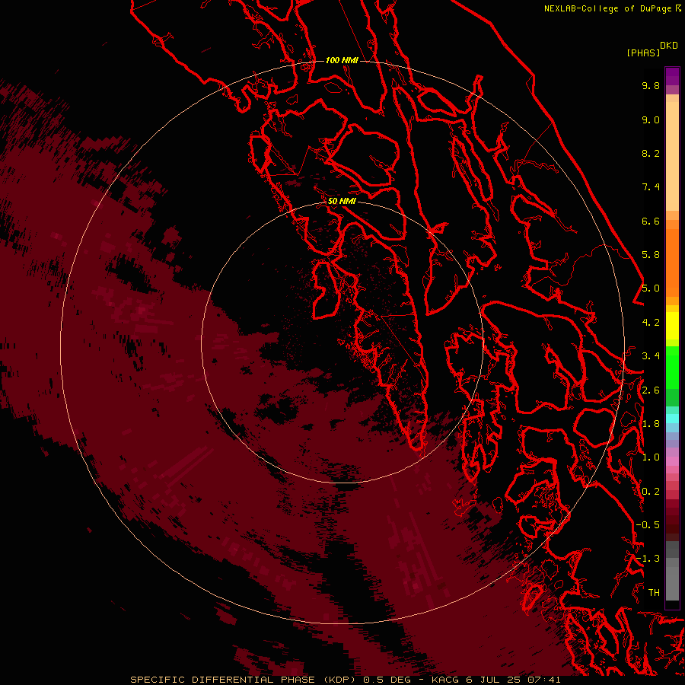
Task: Click the 0.5 DEG elevation text
Action: click(387, 680)
